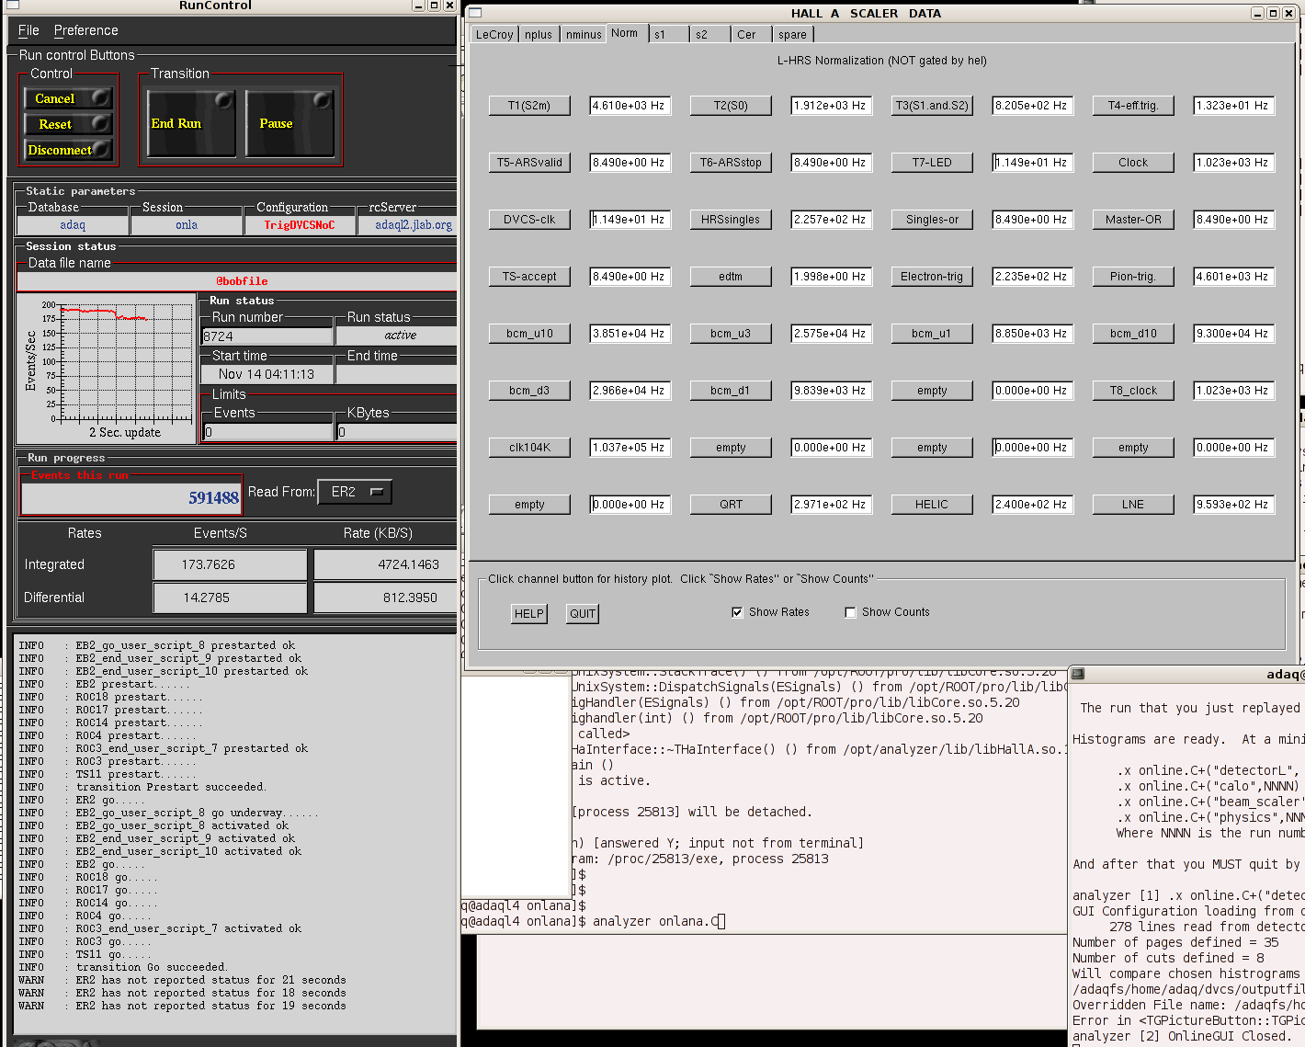Click the T7-LED channel button
This screenshot has height=1047, width=1305.
932,163
